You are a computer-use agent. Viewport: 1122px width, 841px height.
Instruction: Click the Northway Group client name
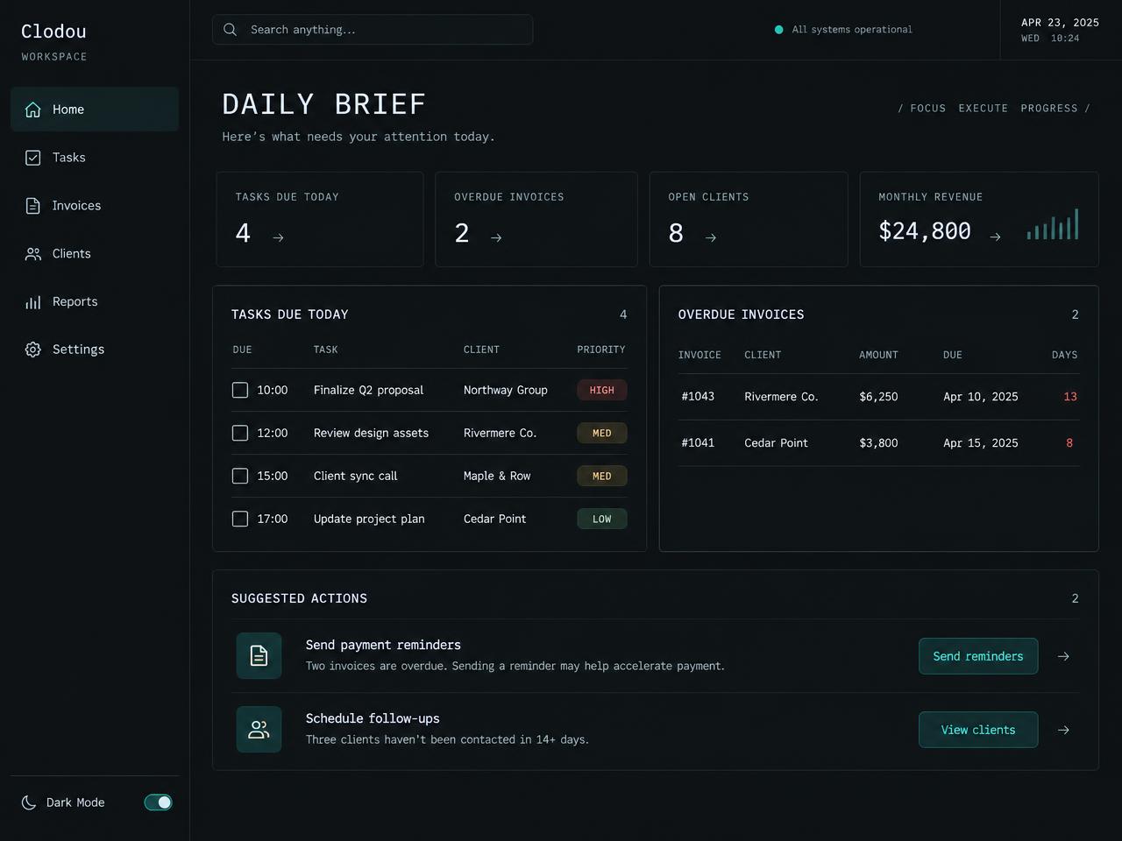tap(506, 390)
